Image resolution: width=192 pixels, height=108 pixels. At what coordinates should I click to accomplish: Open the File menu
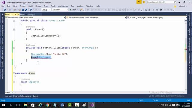click(x=3, y=6)
